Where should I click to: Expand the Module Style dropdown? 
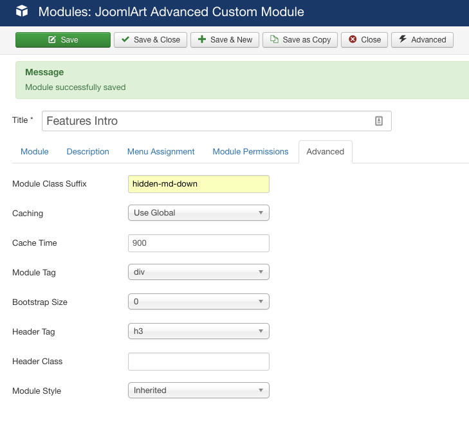point(198,391)
